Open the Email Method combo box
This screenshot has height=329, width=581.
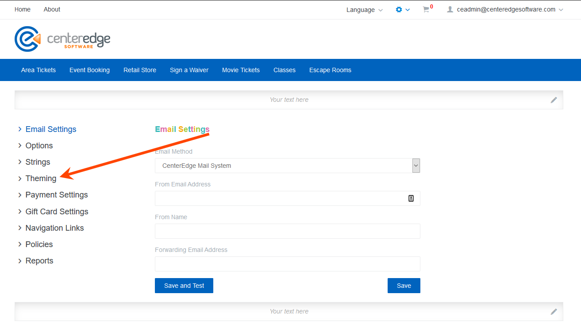pos(287,166)
